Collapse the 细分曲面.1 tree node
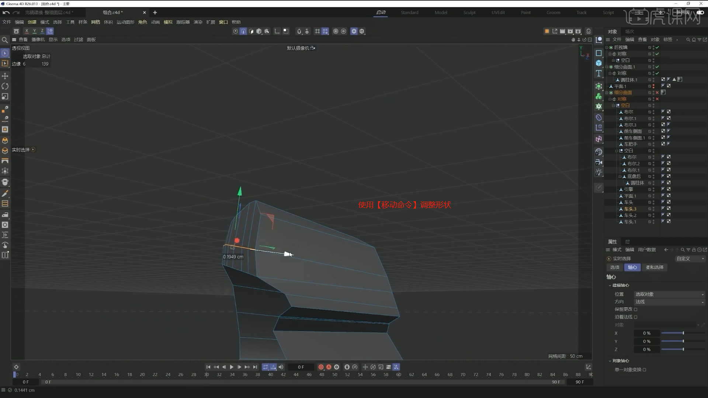The height and width of the screenshot is (398, 708). tap(607, 67)
